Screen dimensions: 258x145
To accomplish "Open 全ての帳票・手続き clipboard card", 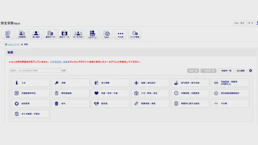I will [31, 114].
